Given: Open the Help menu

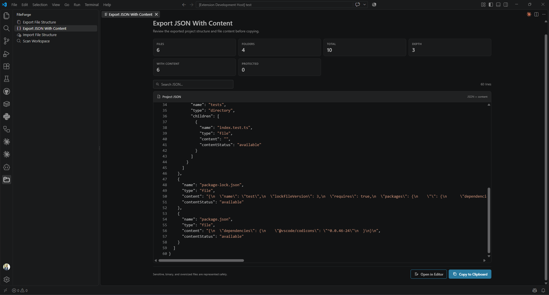Looking at the screenshot, I should click(107, 5).
